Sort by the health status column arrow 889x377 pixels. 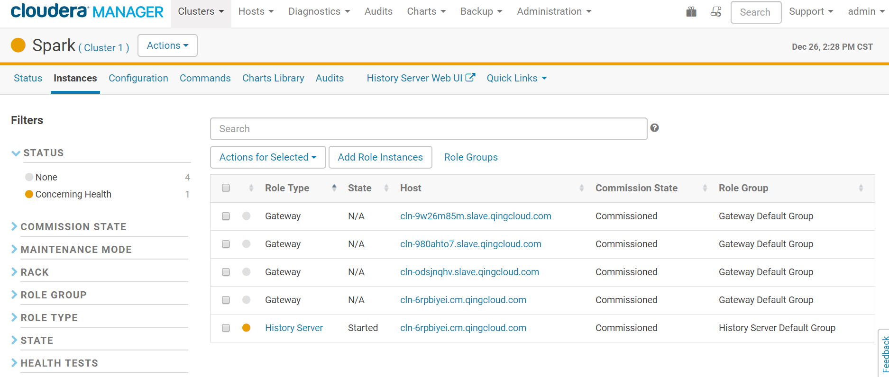251,188
